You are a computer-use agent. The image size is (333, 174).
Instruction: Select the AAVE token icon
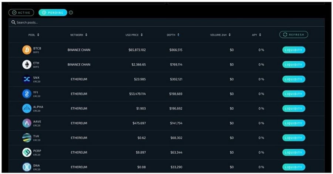27,123
